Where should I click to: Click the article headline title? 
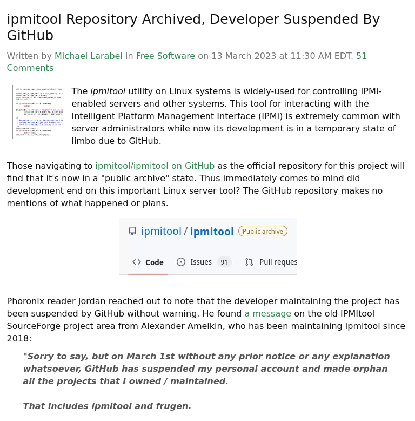[x=193, y=27]
